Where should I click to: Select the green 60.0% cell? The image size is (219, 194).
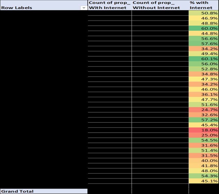tap(203, 28)
